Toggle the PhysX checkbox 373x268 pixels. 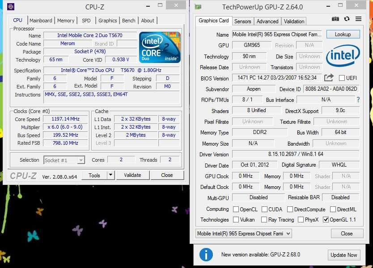point(301,219)
